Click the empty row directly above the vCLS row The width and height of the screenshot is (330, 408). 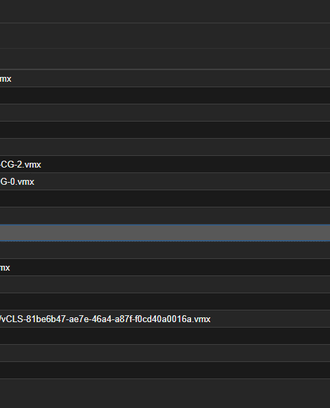165,302
